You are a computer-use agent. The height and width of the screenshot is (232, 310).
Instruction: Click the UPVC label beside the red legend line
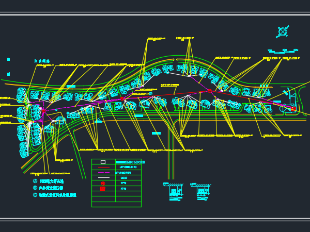[128, 167]
